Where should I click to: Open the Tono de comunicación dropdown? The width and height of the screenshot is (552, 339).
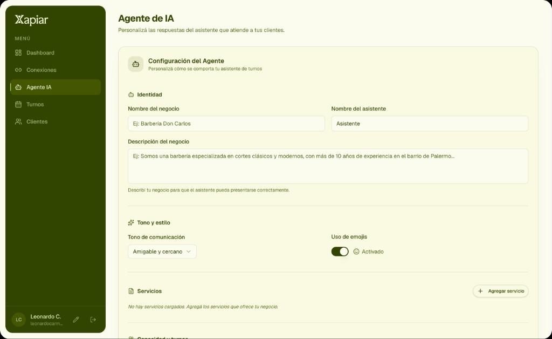162,252
